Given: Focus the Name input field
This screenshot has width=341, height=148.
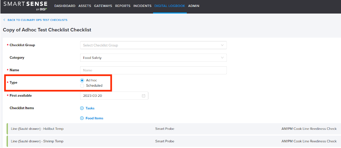Looking at the screenshot, I should point(153,71).
